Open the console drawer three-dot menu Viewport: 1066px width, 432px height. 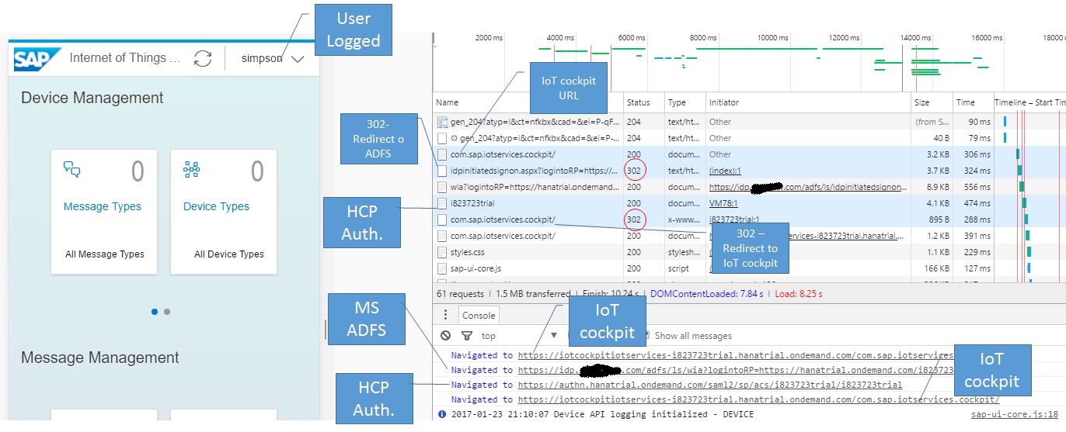pyautogui.click(x=445, y=315)
